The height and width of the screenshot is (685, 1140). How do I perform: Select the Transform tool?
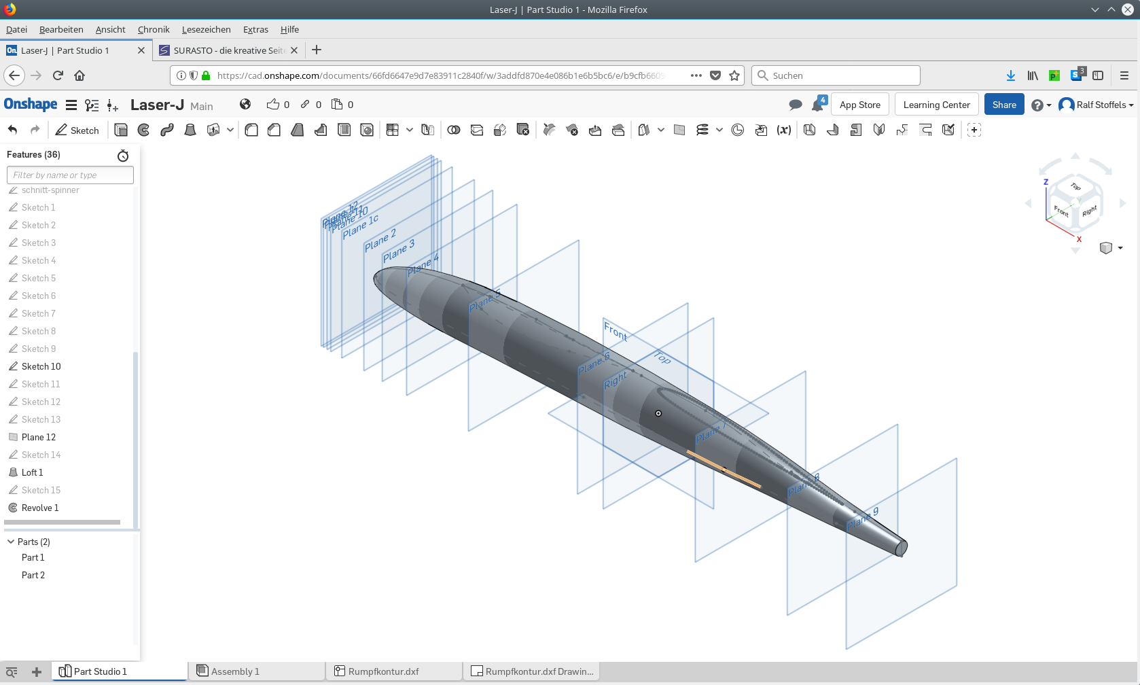click(500, 130)
